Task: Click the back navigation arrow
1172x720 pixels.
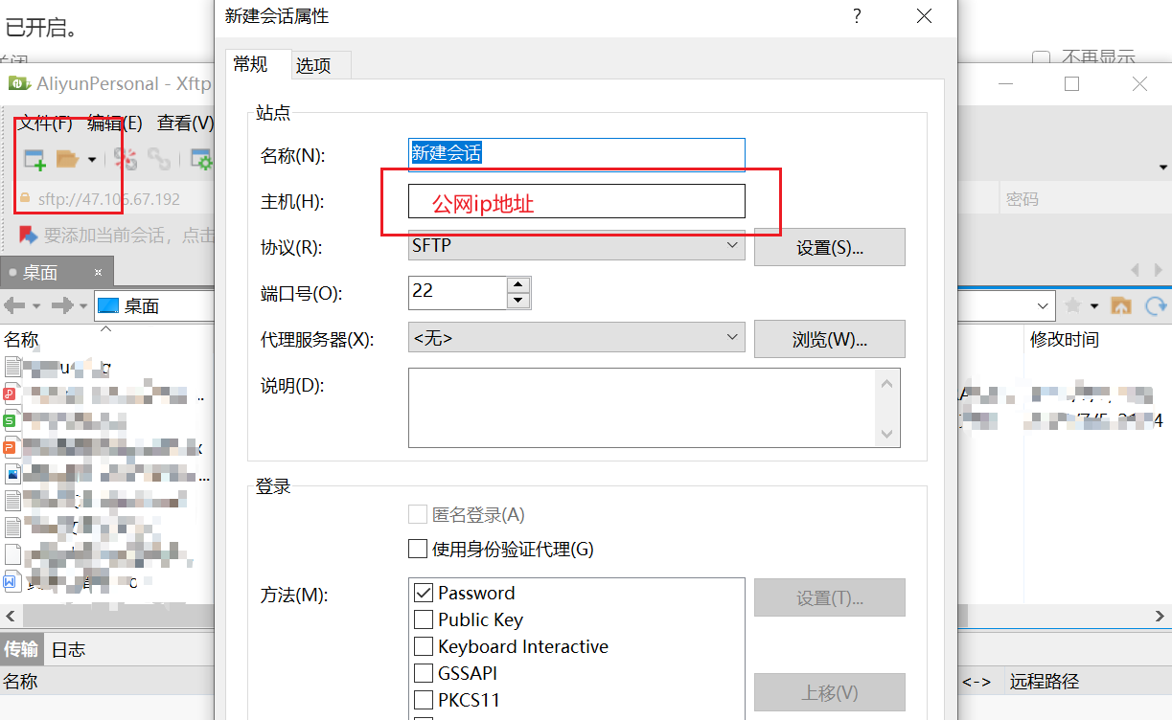Action: [13, 305]
